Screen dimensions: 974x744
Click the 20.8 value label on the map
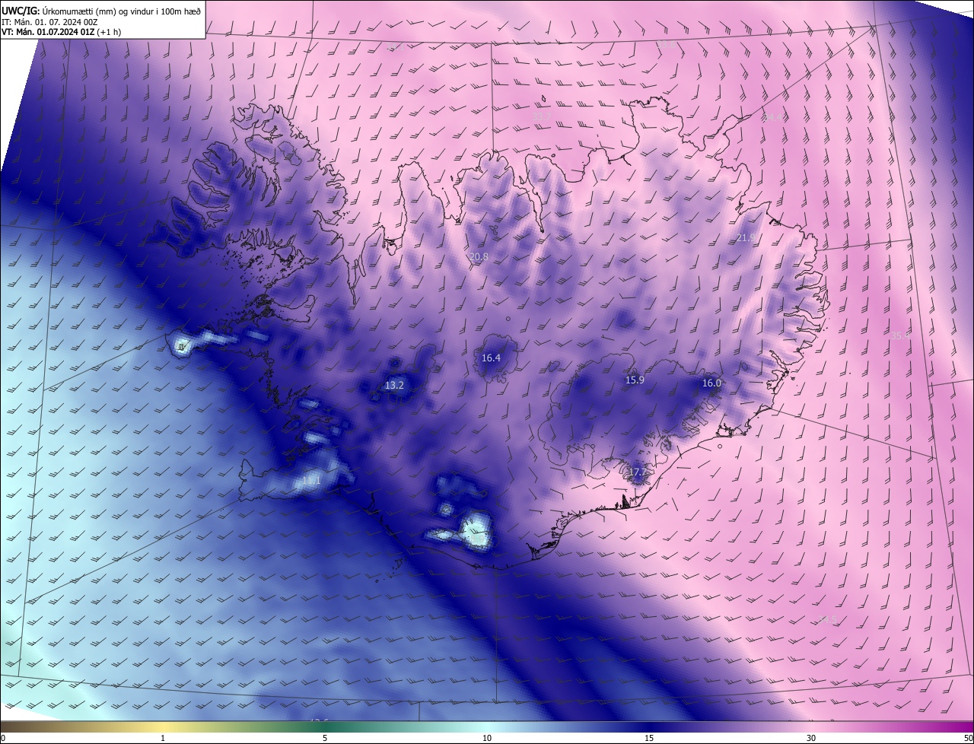[479, 257]
